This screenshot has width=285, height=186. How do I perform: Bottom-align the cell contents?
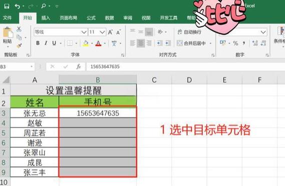click(x=149, y=32)
